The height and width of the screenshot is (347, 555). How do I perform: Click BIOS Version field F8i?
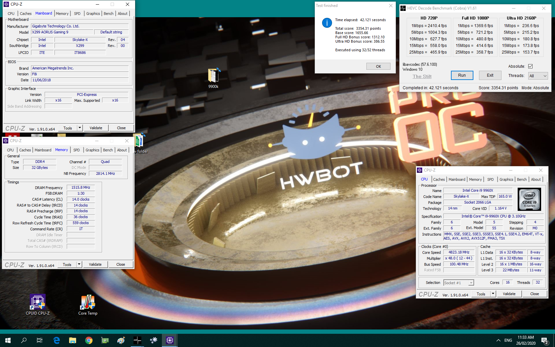click(80, 74)
